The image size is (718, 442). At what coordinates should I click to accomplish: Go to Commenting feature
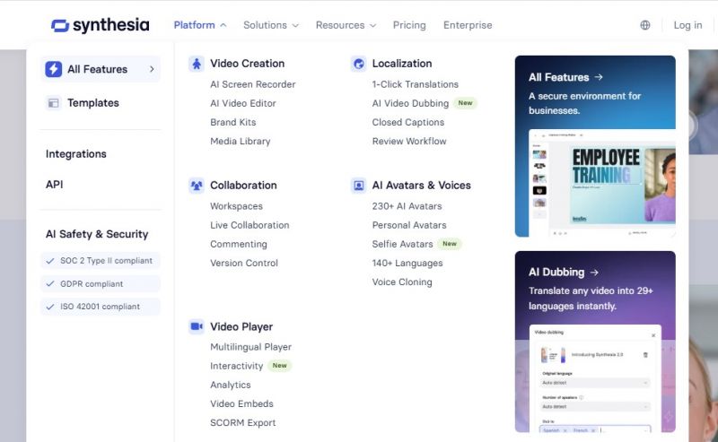point(239,245)
